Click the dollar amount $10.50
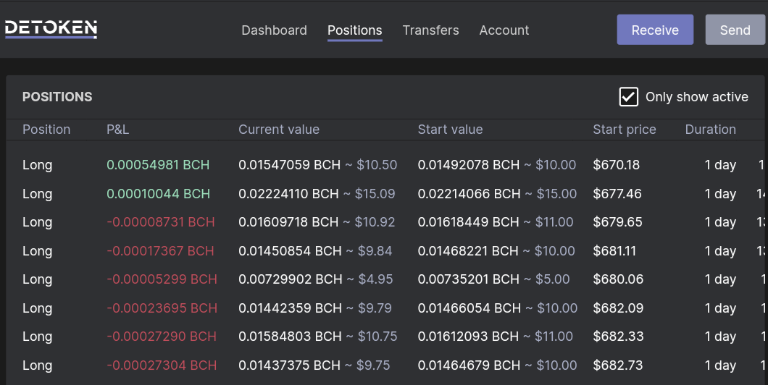This screenshot has height=385, width=768. pos(377,165)
